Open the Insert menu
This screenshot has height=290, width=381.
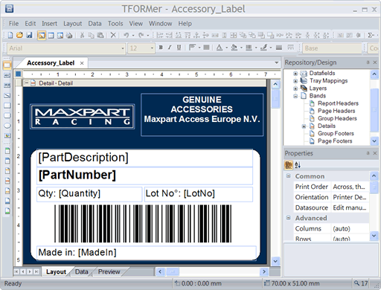pos(49,24)
